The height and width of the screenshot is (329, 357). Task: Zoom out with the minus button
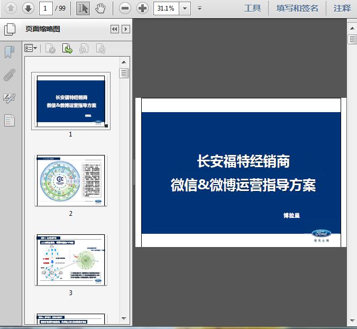125,8
